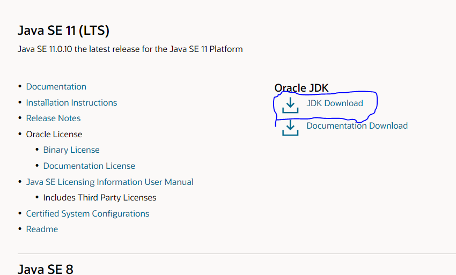Open Certified System Configurations link
The width and height of the screenshot is (456, 275).
click(87, 214)
